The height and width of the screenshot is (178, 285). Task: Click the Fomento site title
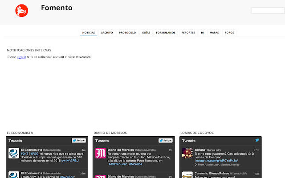(x=57, y=8)
